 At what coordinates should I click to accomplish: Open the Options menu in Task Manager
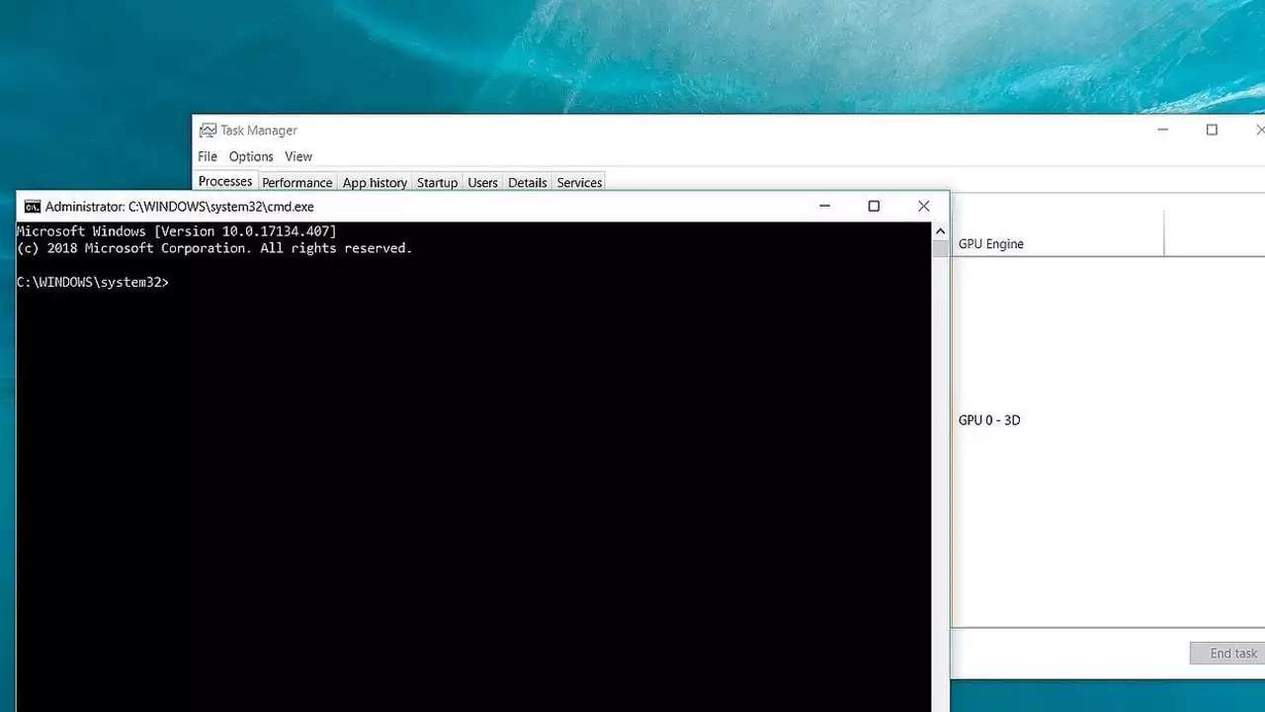pos(251,156)
